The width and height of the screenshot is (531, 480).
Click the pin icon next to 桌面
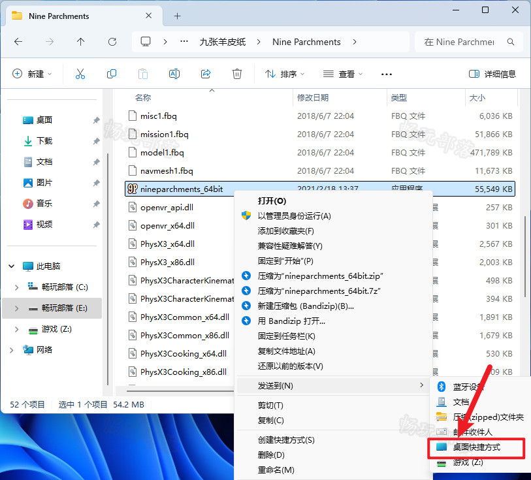[x=97, y=120]
